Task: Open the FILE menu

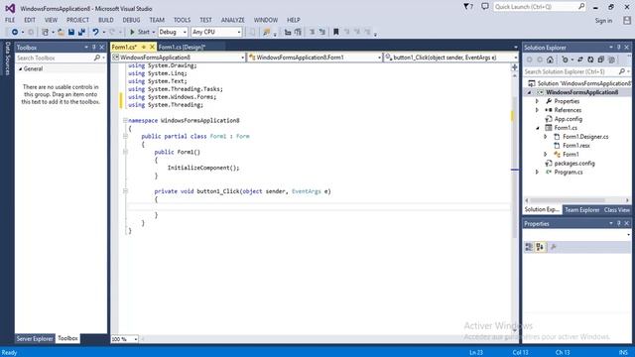Action: click(10, 20)
